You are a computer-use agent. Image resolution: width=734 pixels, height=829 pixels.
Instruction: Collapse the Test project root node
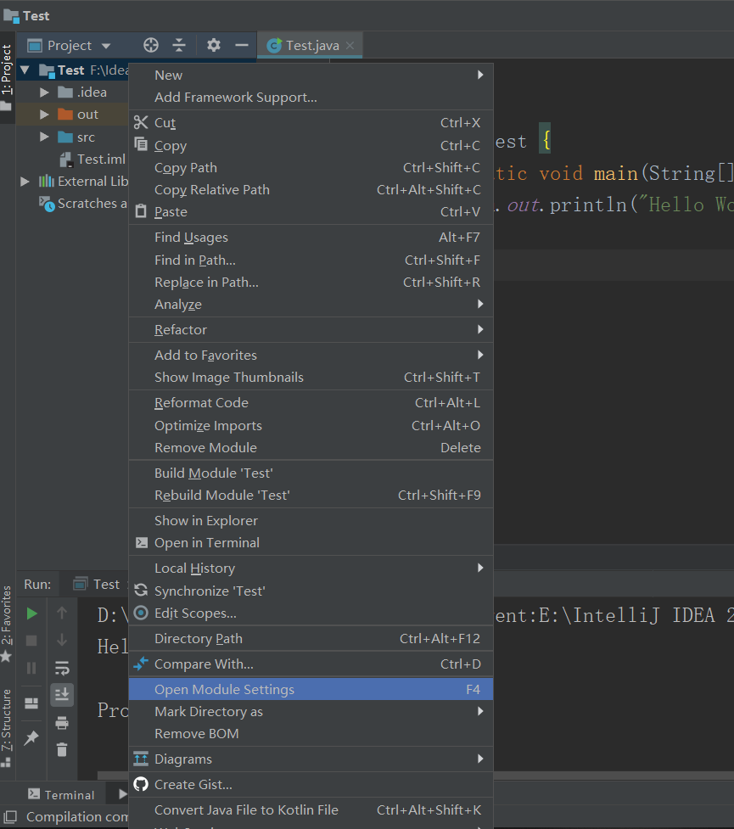pyautogui.click(x=25, y=70)
